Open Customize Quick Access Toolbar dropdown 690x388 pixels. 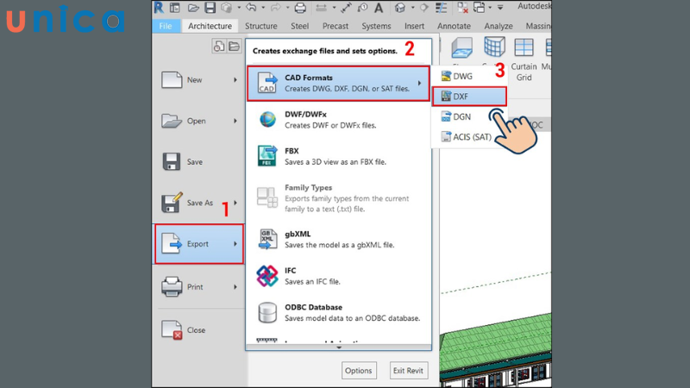[x=500, y=8]
